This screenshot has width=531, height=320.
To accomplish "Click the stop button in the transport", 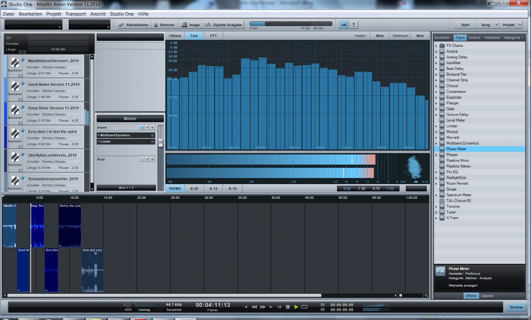I will (288, 307).
